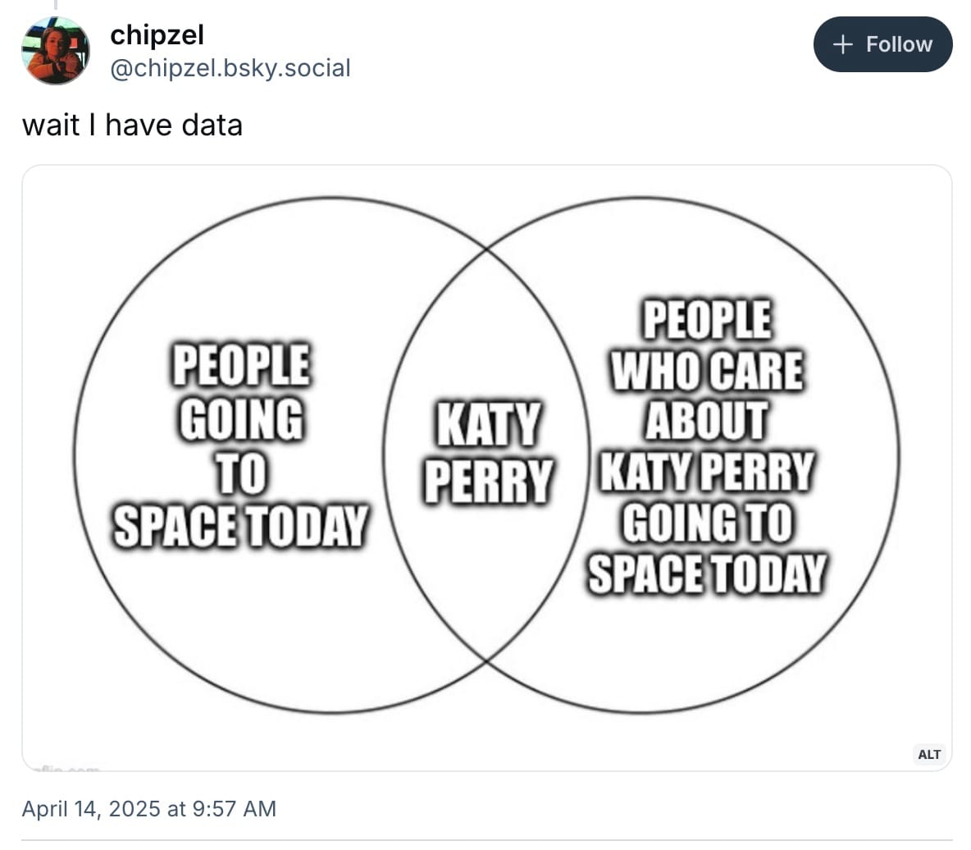Image resolution: width=971 pixels, height=850 pixels.
Task: Click chipzel's profile avatar picture
Action: (x=55, y=51)
